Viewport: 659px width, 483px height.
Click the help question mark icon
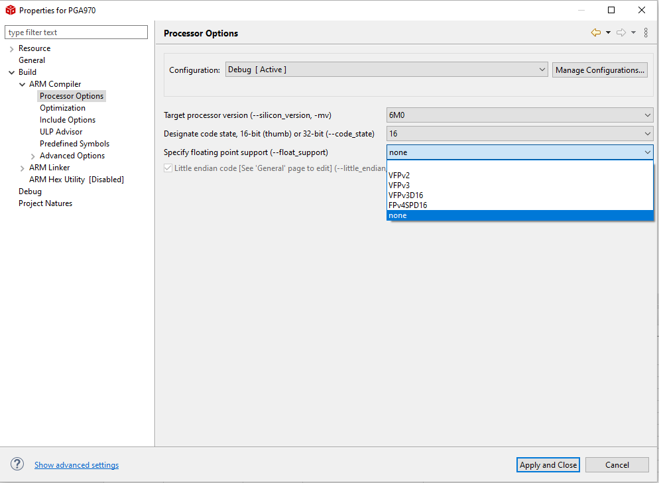tap(18, 464)
